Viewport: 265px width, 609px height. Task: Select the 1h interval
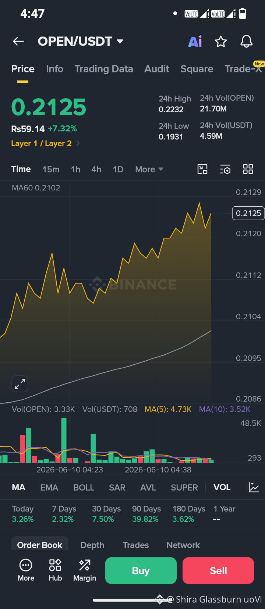(x=75, y=169)
